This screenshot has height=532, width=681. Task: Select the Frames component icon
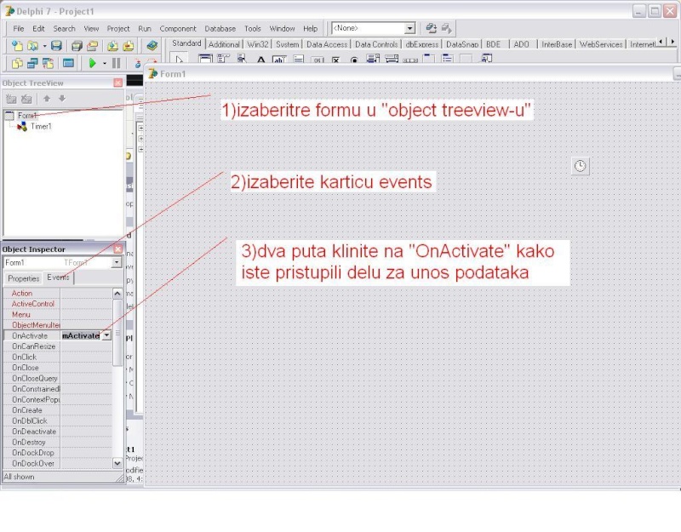205,59
